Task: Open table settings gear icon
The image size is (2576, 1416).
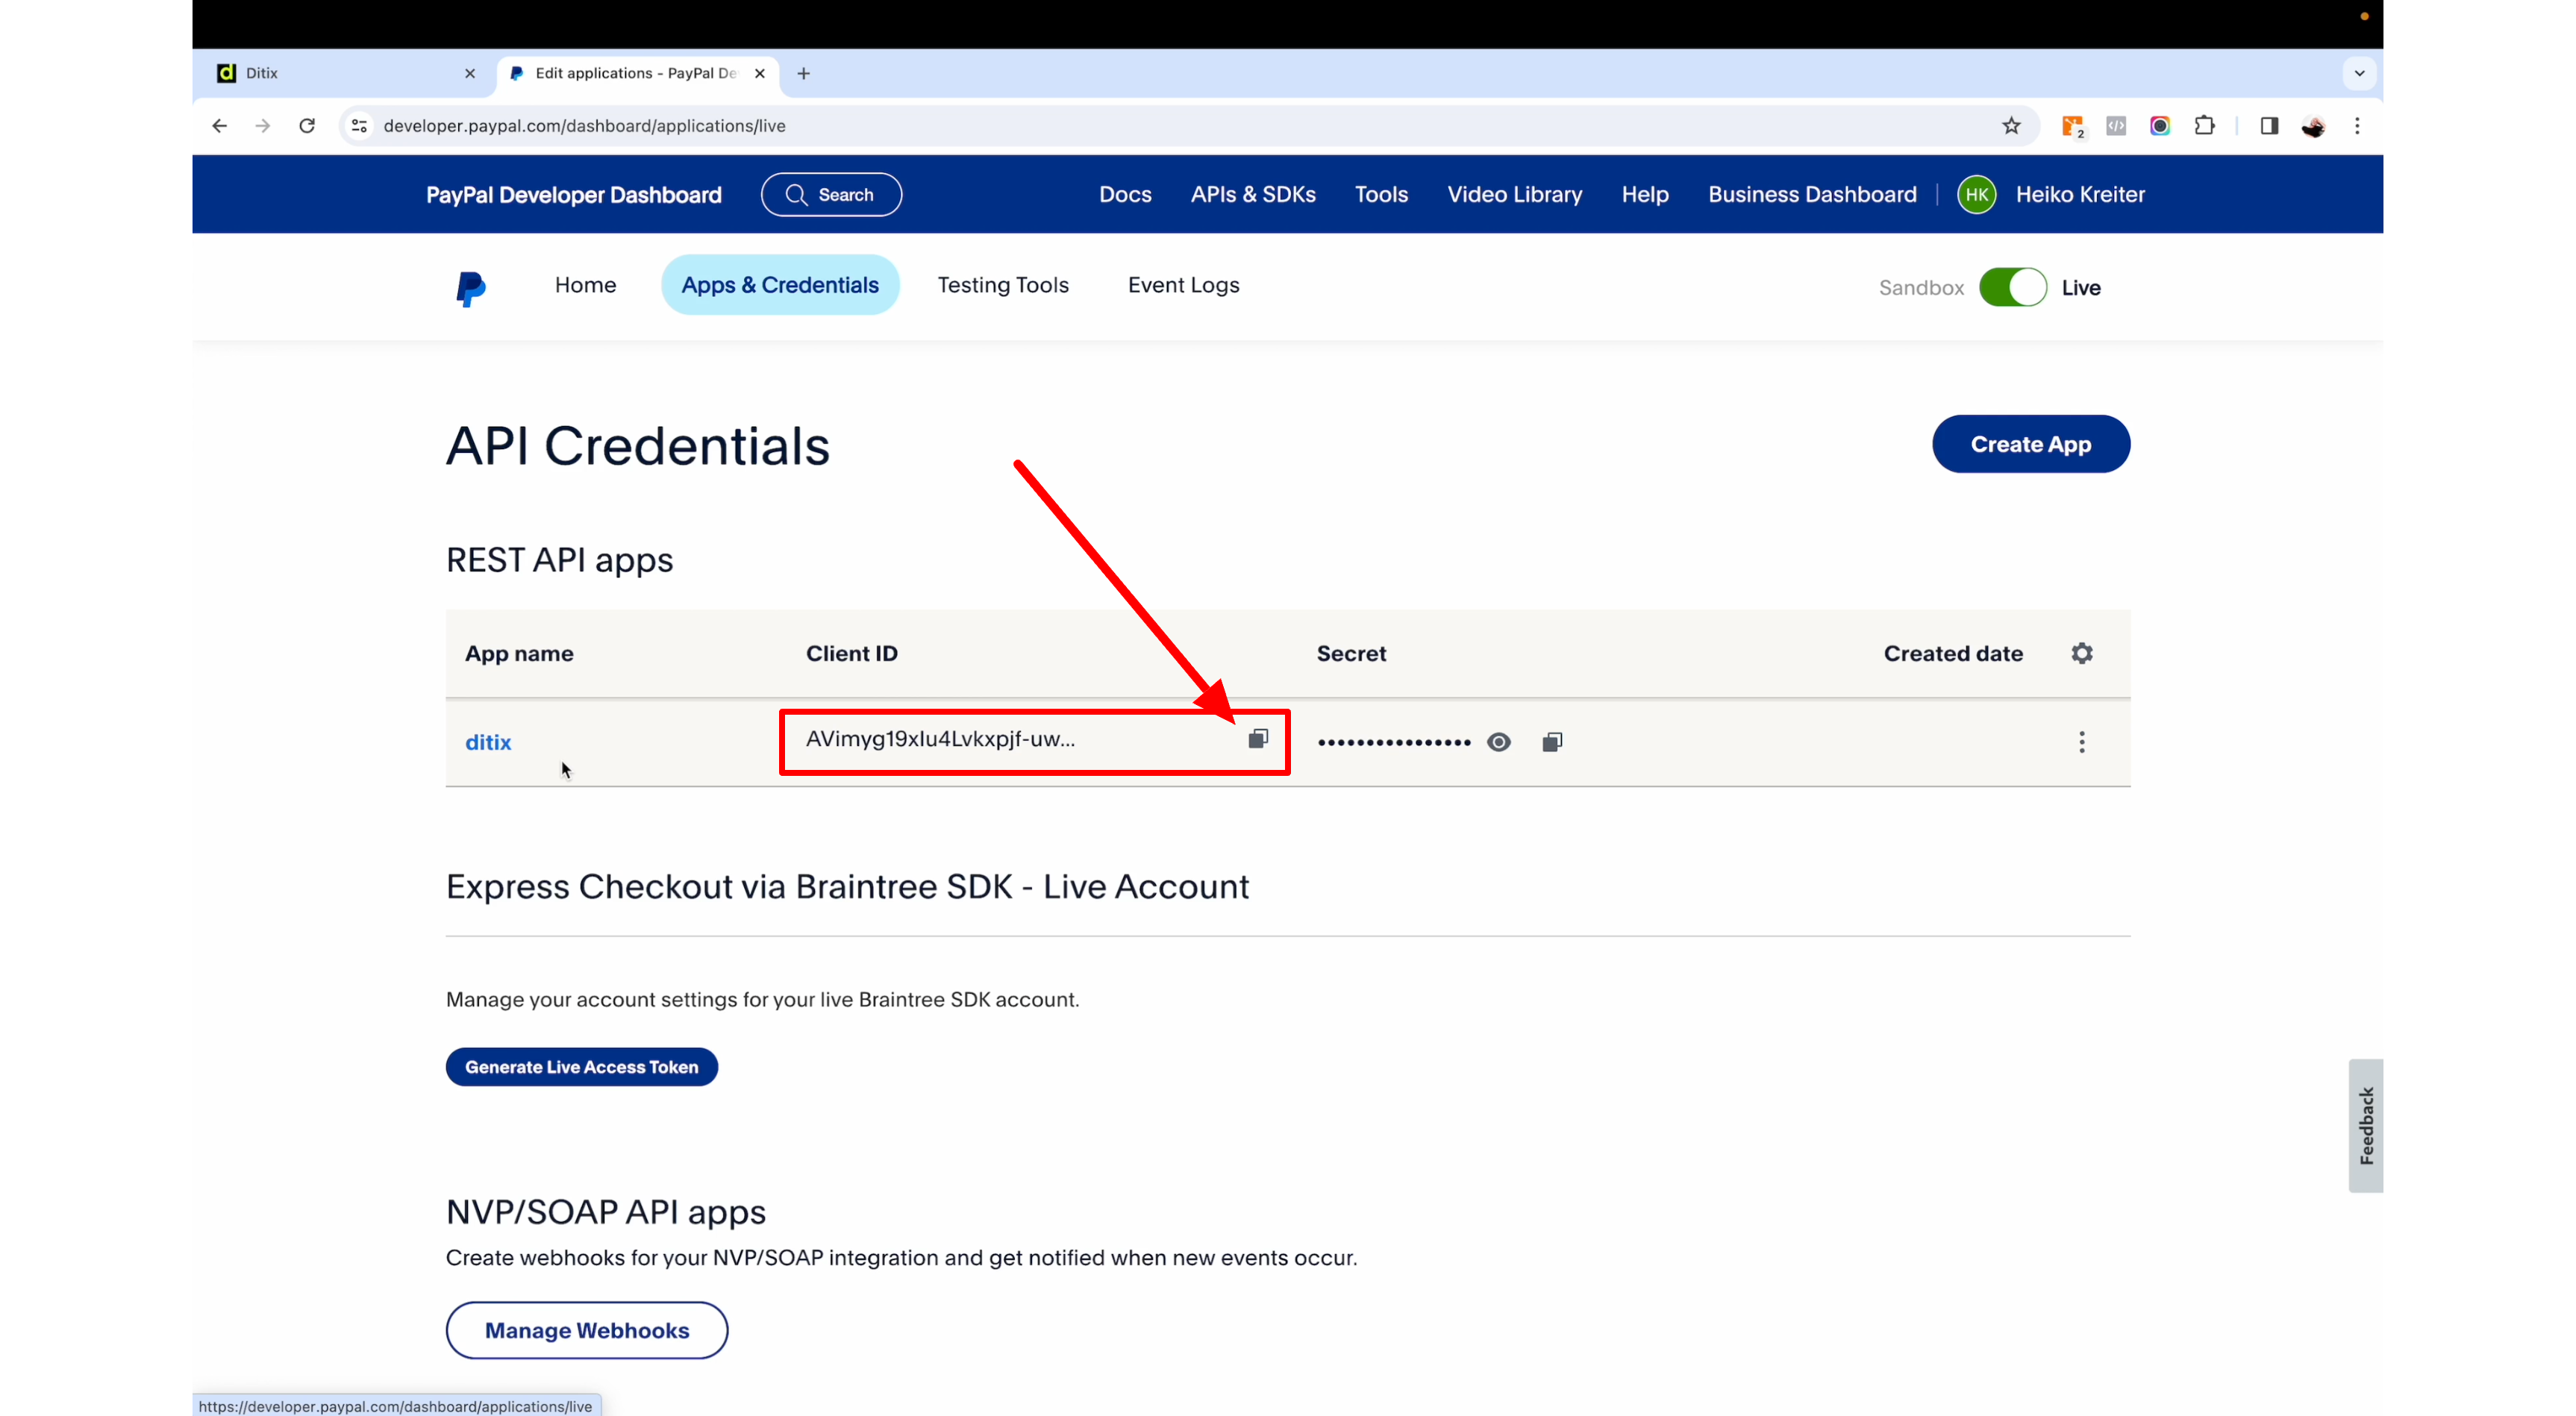Action: (x=2082, y=653)
